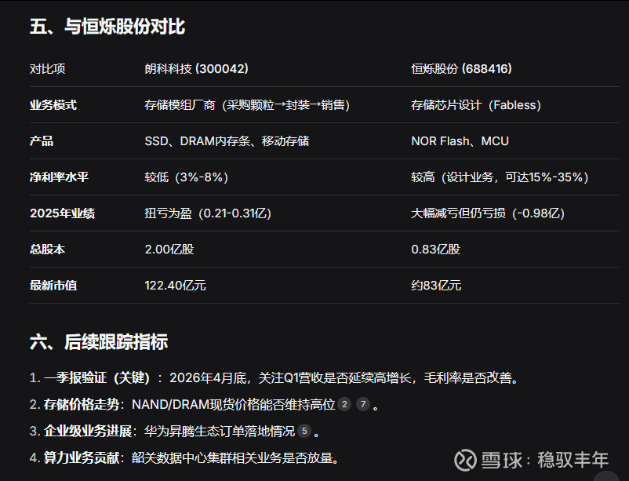Click row label 净利率水平

59,177
